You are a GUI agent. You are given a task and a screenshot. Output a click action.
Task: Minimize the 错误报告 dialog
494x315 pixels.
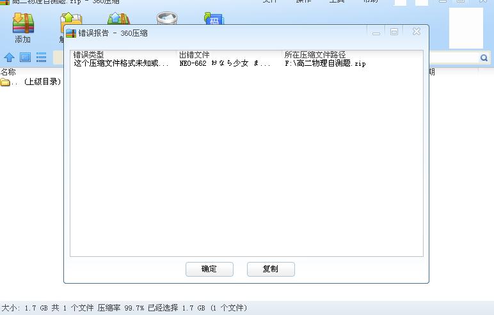[x=376, y=32]
